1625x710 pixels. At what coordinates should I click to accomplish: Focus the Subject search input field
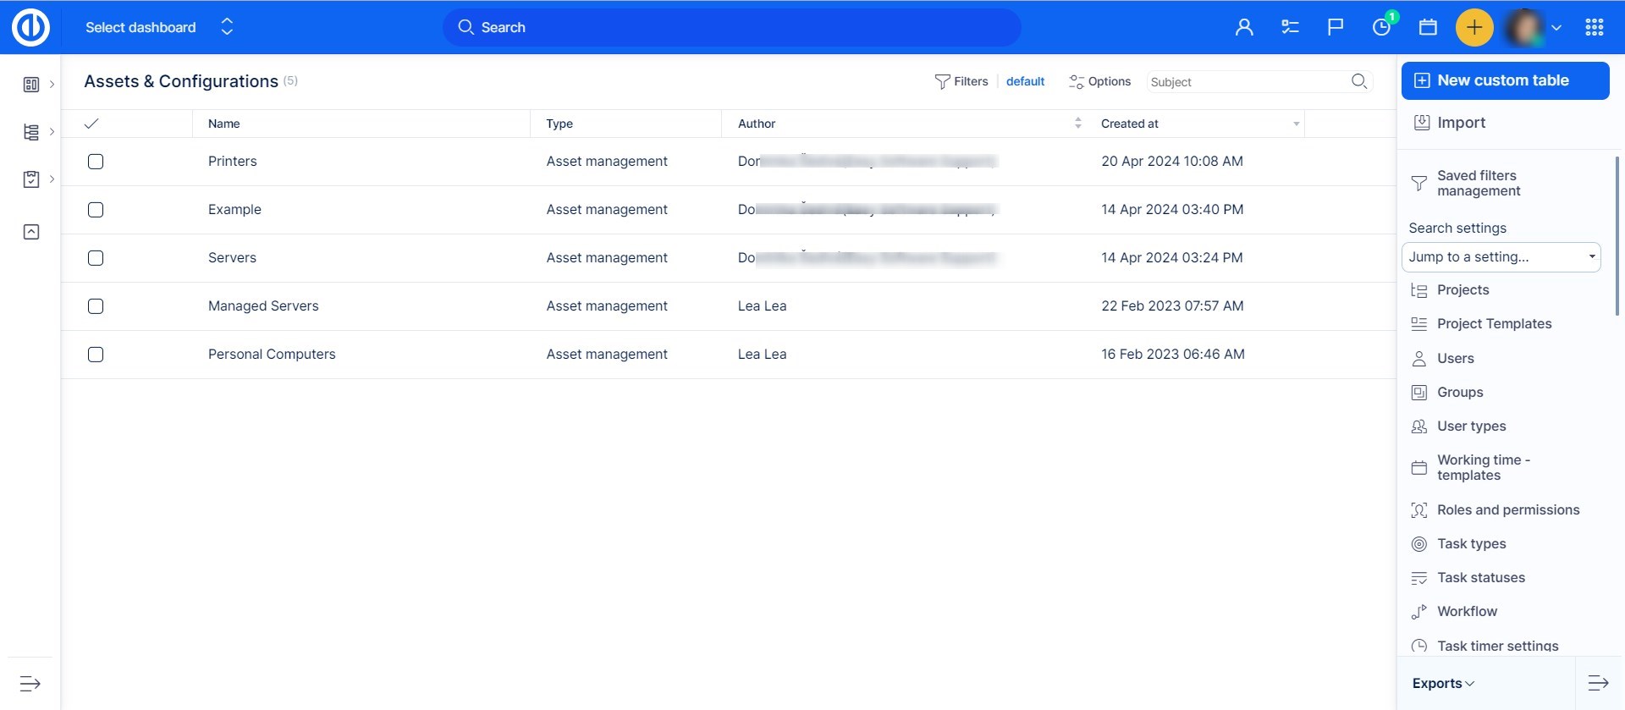[x=1244, y=82]
